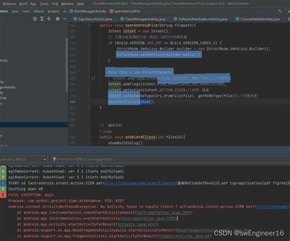Image resolution: width=290 pixels, height=241 pixels.
Task: Click 'StrictMode.setVmPolicy(builder.build());' line
Action: [x=159, y=55]
